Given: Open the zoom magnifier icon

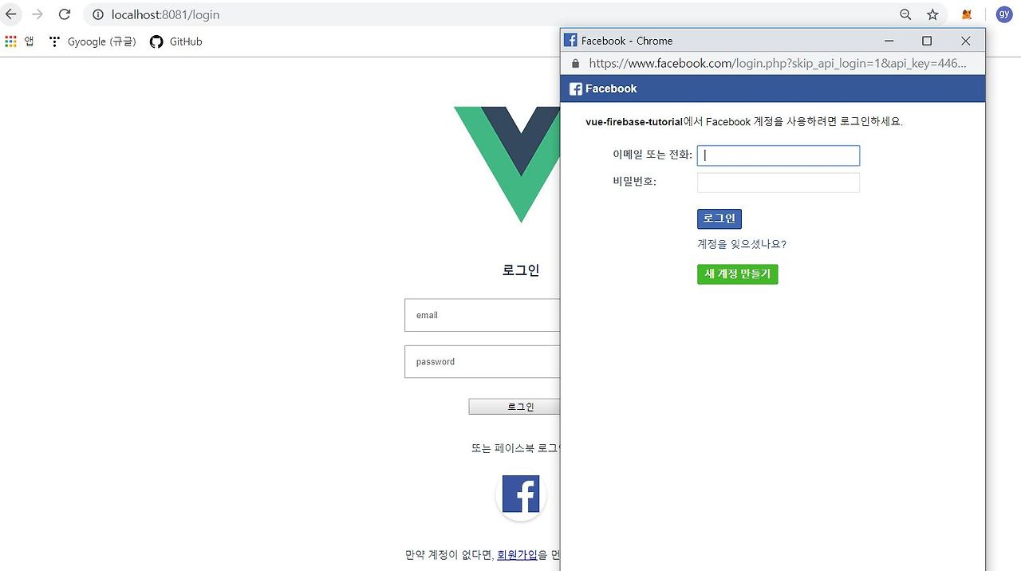Looking at the screenshot, I should pyautogui.click(x=905, y=14).
